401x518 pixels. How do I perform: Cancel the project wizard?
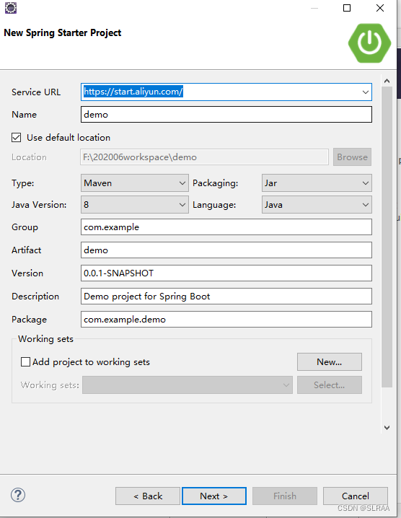click(356, 496)
